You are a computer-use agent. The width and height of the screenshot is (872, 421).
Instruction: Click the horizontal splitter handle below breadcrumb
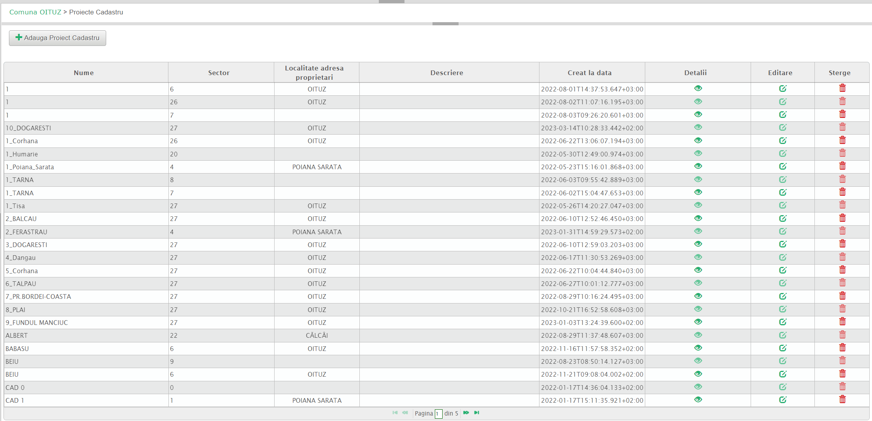(x=445, y=24)
